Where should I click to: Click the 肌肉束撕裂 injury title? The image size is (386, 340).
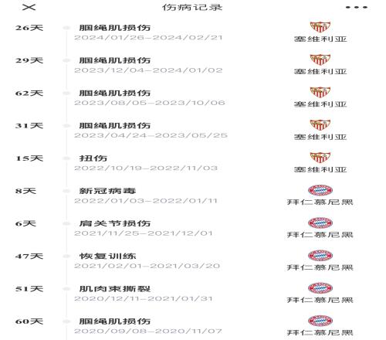pyautogui.click(x=115, y=289)
